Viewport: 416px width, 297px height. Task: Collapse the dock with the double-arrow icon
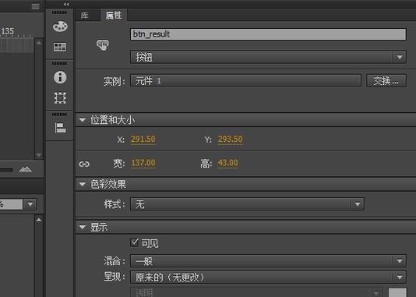(x=66, y=4)
